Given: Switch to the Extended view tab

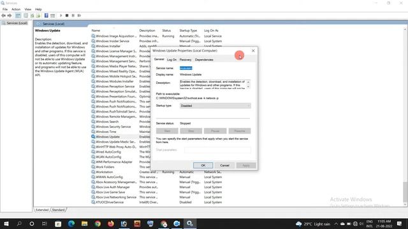Looking at the screenshot, I should [42, 210].
